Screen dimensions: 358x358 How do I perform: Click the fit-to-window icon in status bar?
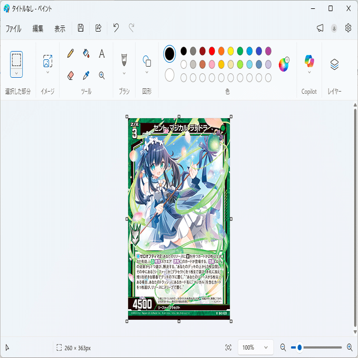tap(228, 347)
